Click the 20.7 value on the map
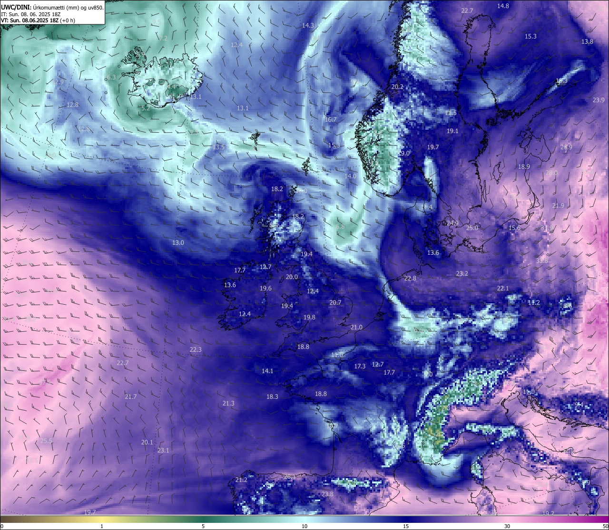This screenshot has width=609, height=530. [335, 302]
